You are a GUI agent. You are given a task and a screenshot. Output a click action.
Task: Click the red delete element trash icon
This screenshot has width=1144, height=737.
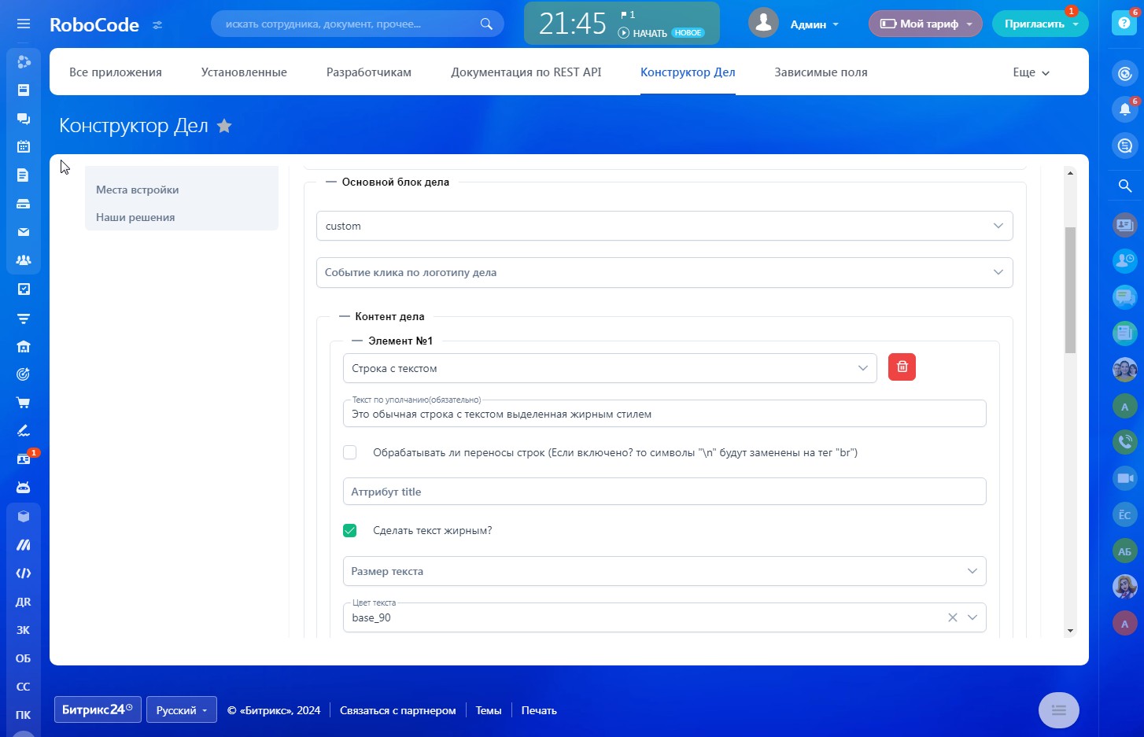902,367
